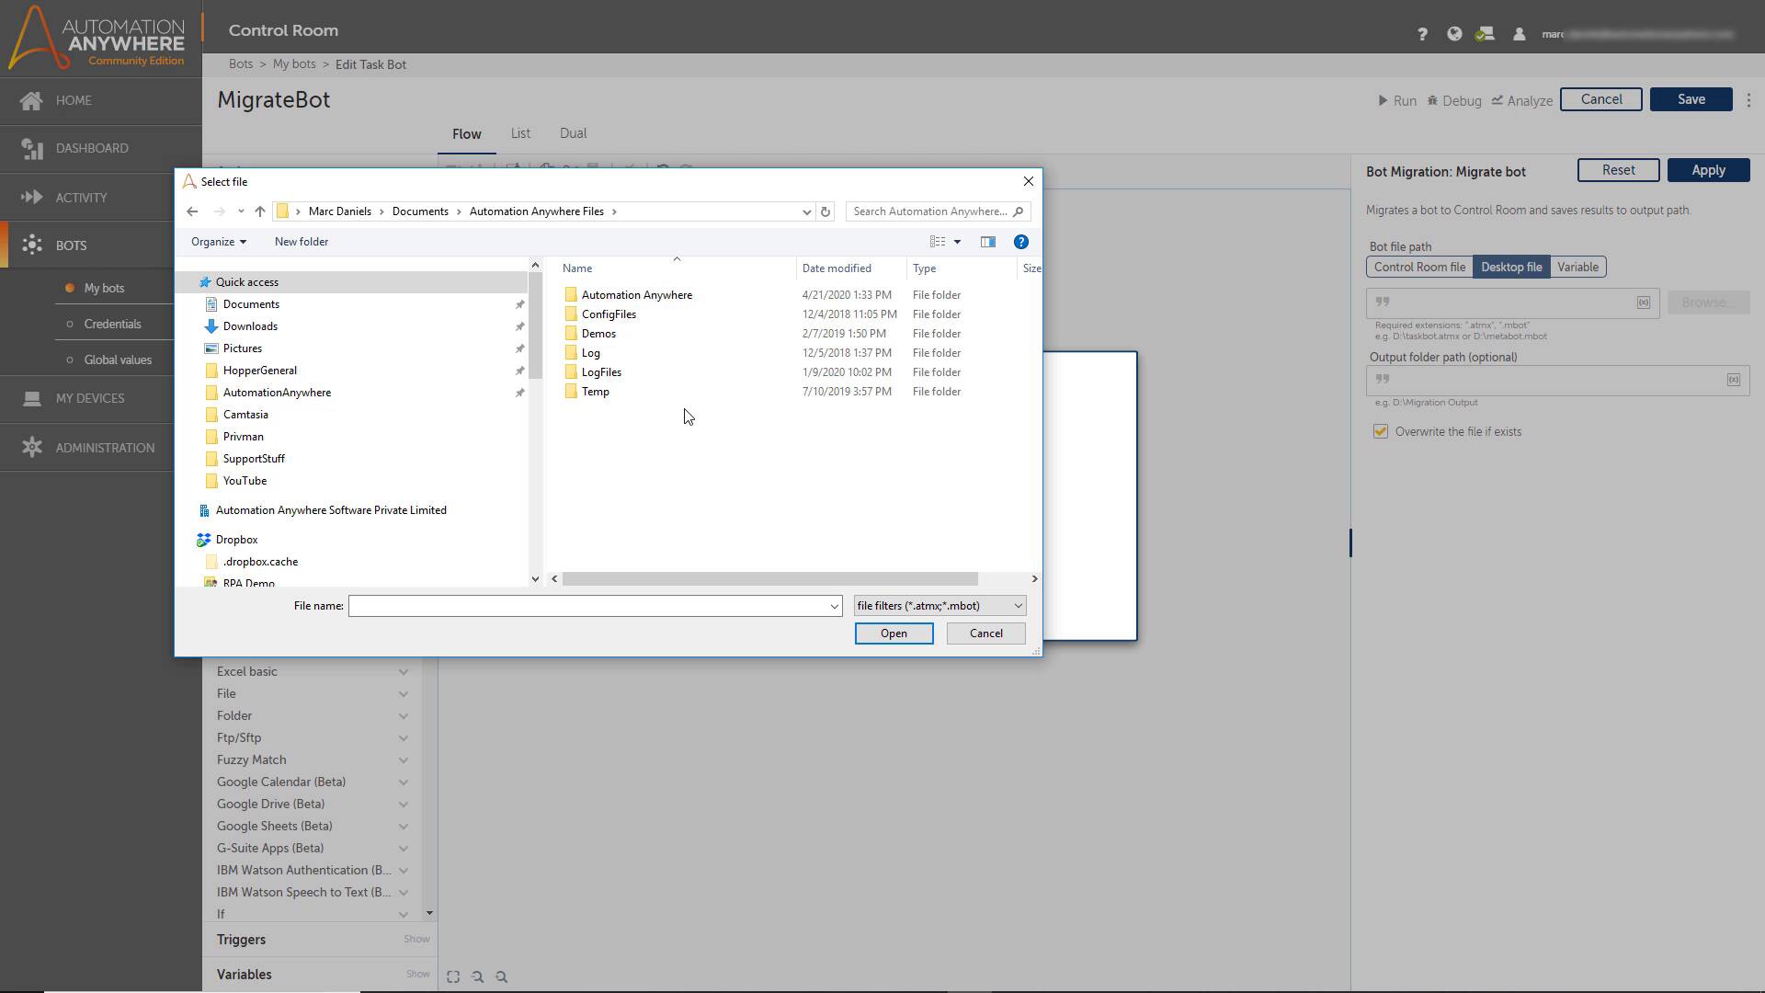Click the globe language icon in header

click(x=1454, y=34)
